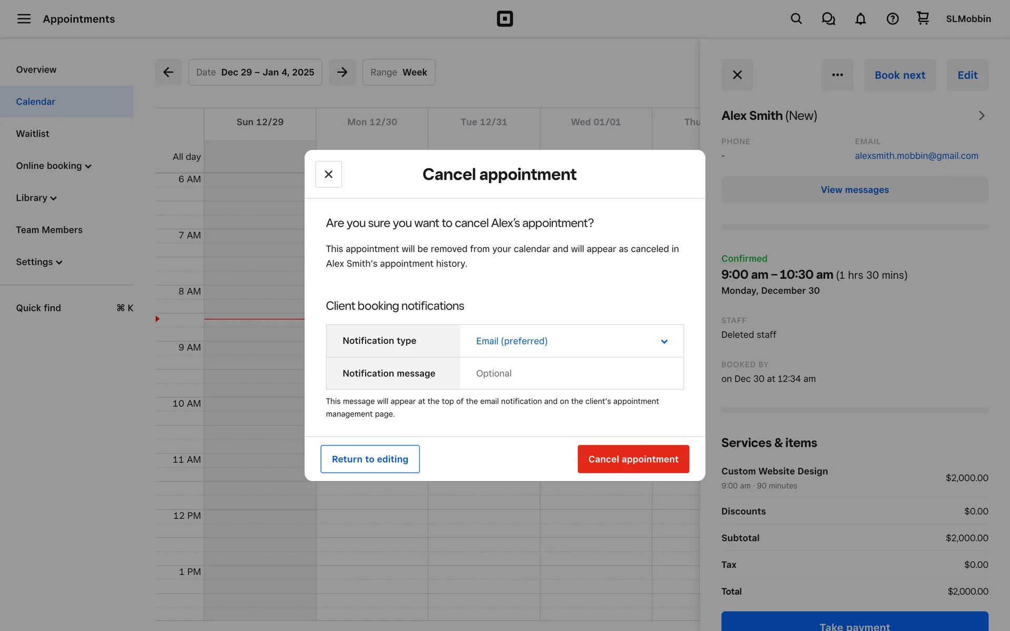The image size is (1010, 631).
Task: Expand the Settings sidebar section
Action: 39,262
